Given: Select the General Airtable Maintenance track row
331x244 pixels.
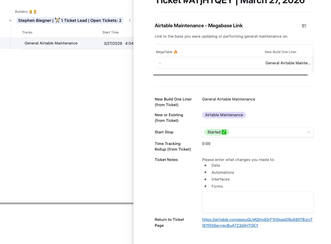Looking at the screenshot, I should point(67,43).
